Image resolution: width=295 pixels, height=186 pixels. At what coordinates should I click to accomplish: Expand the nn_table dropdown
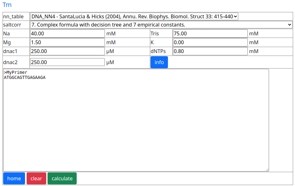coord(134,16)
